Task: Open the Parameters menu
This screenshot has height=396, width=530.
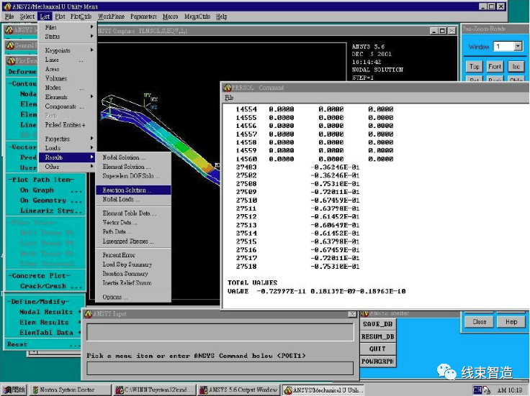Action: pyautogui.click(x=143, y=17)
